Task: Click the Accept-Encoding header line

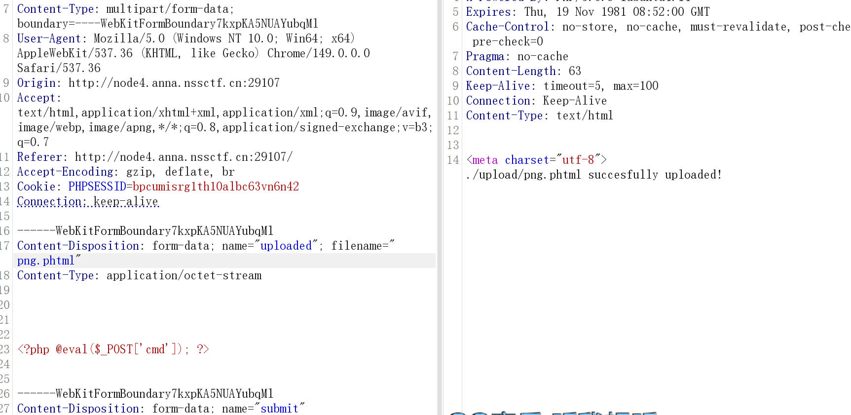Action: [x=126, y=172]
